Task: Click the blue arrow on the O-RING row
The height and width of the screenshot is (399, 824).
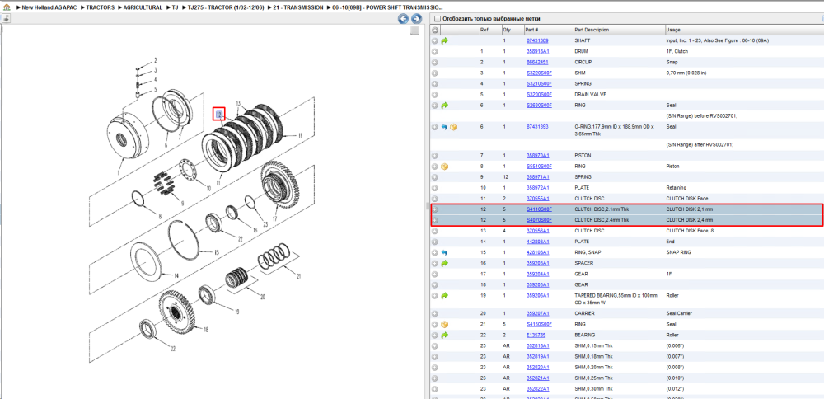Action: coord(445,127)
